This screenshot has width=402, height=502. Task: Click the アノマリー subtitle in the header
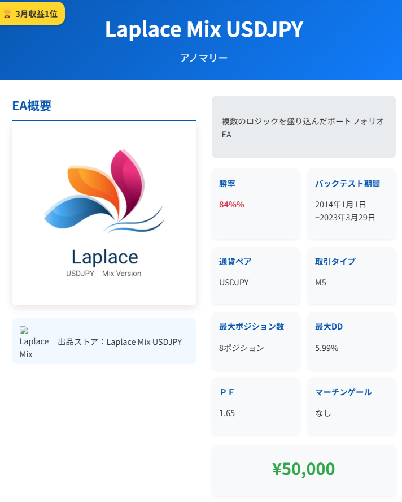tap(204, 58)
